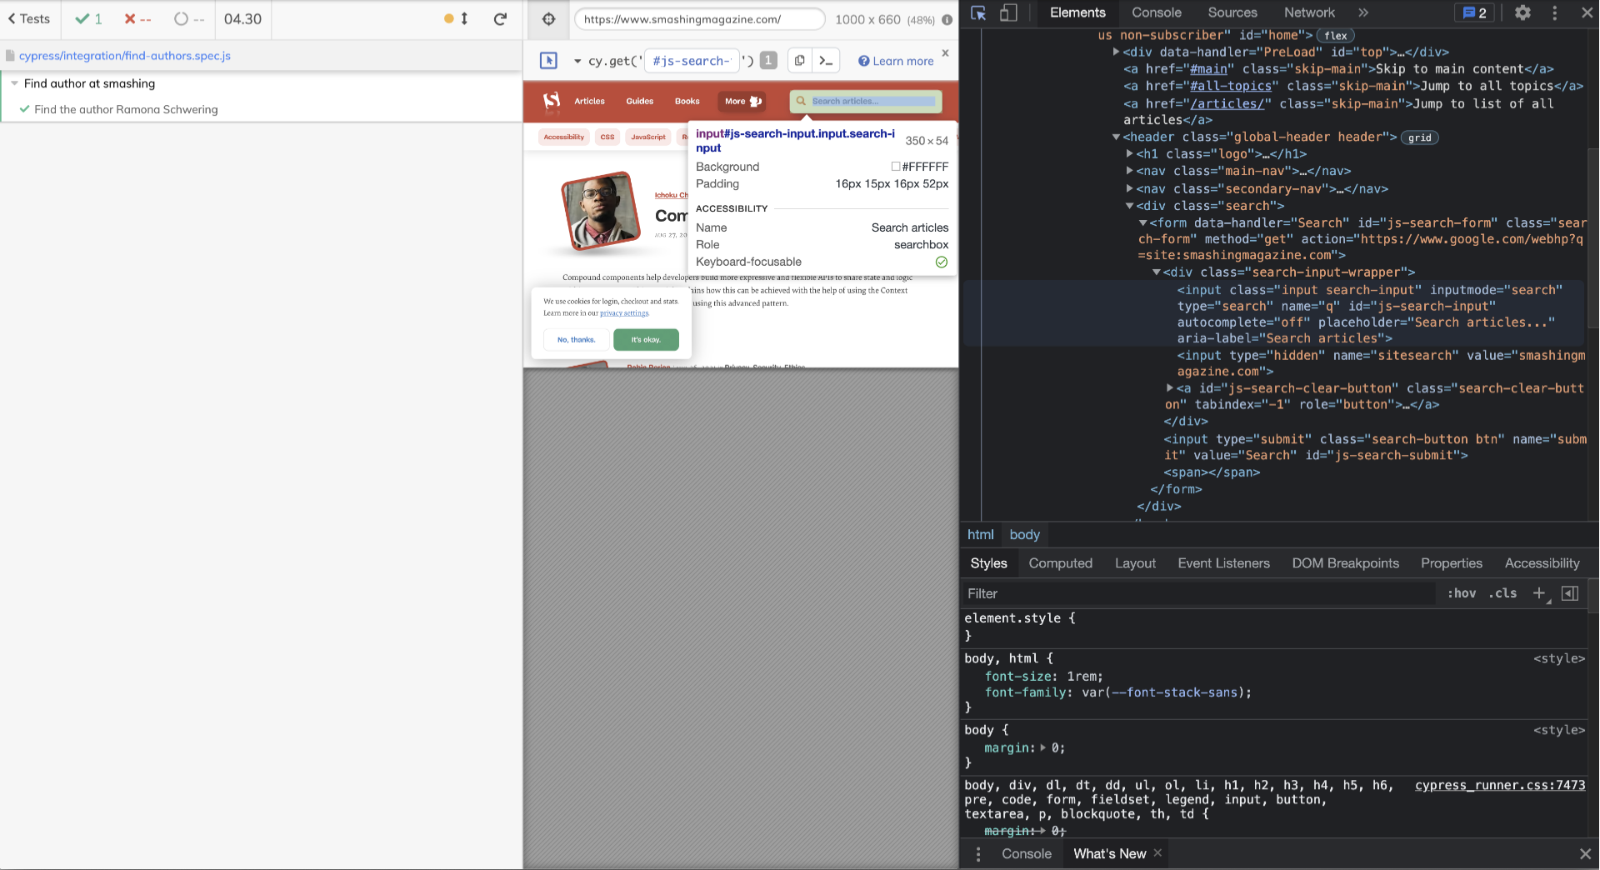
Task: Switch to the Network tab in DevTools
Action: [1308, 12]
